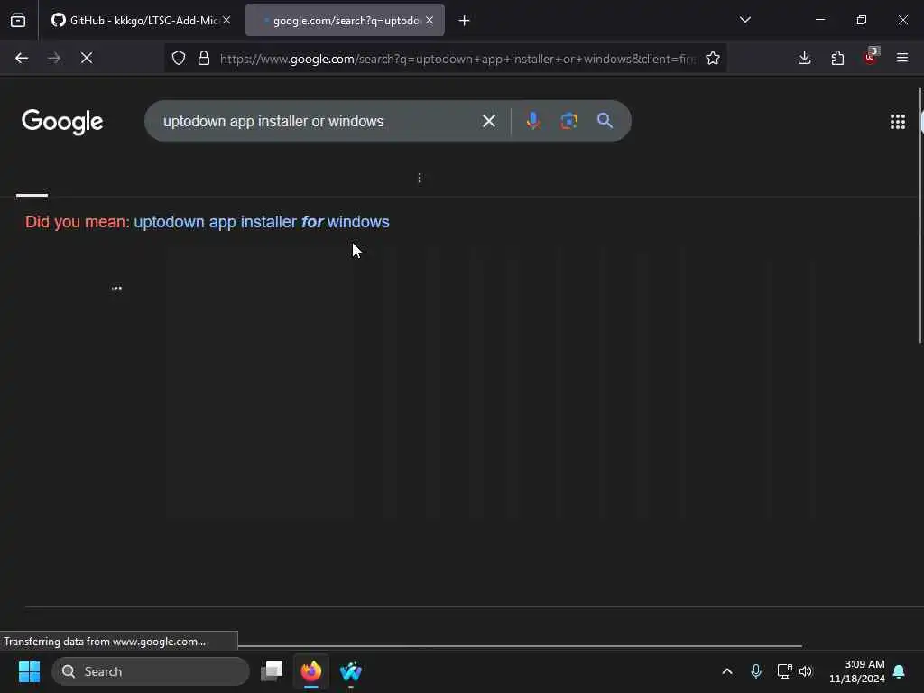This screenshot has width=924, height=693.
Task: Open the Windows Start menu
Action: pos(29,671)
